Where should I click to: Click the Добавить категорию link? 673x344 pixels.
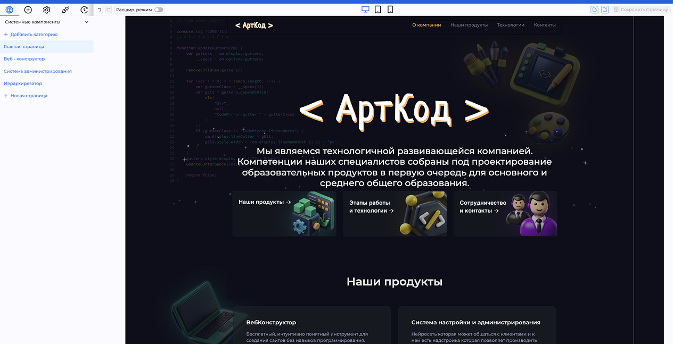click(x=34, y=35)
